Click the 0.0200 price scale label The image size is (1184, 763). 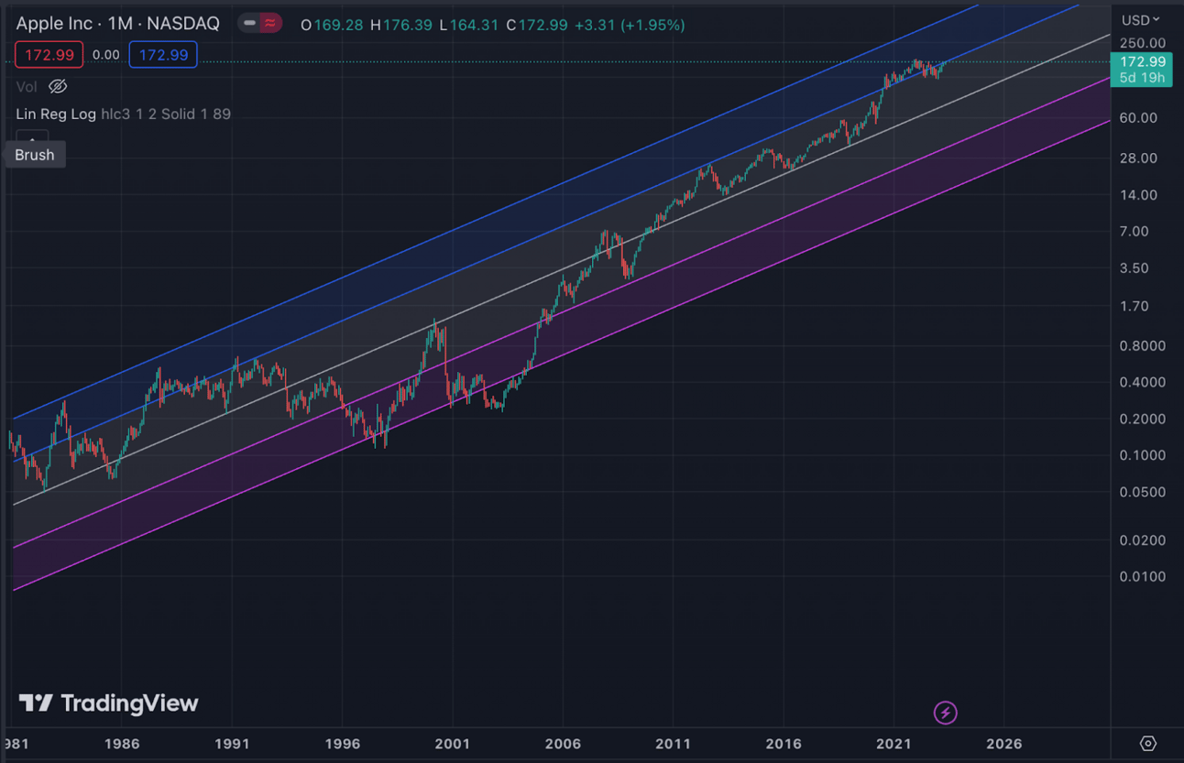1142,541
